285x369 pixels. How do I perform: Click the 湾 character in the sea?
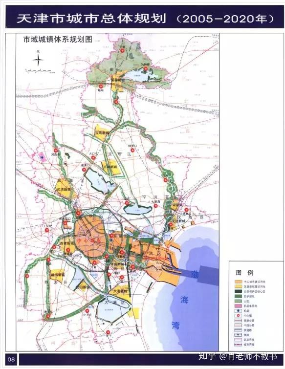pyautogui.click(x=175, y=325)
